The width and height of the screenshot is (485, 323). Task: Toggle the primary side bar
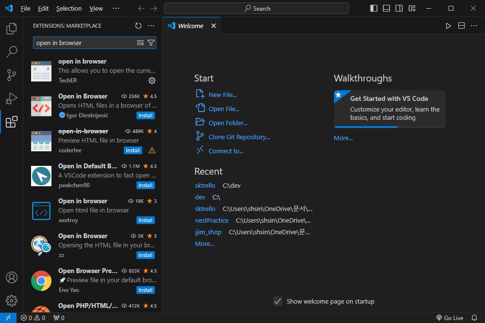click(x=374, y=8)
